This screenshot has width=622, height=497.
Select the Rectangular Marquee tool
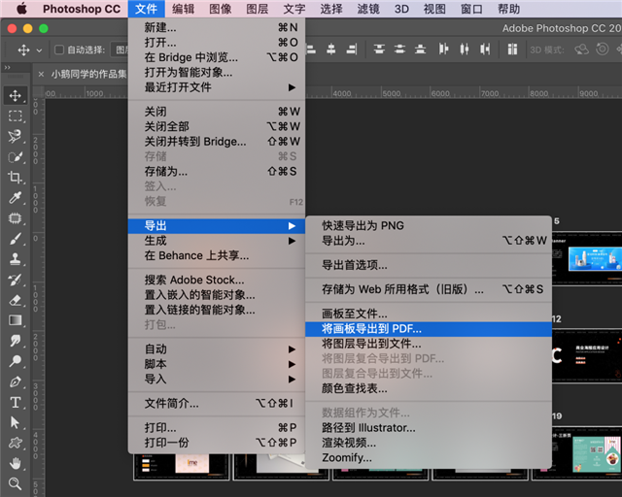[16, 116]
